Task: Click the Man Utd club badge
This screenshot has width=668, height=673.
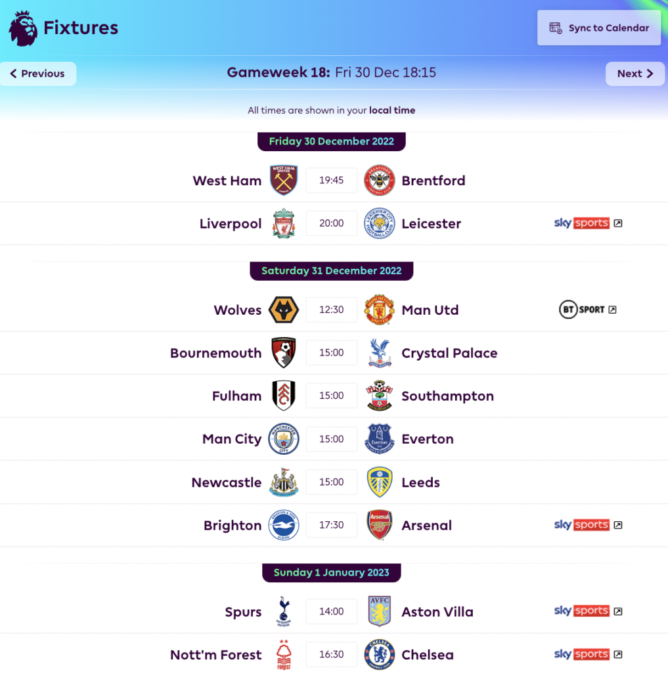Action: coord(380,310)
